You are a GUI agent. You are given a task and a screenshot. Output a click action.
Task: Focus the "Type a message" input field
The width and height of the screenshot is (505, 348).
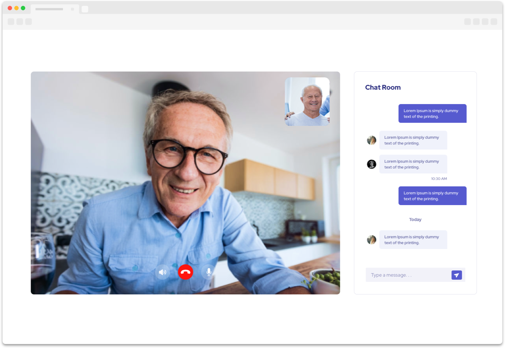(x=408, y=275)
